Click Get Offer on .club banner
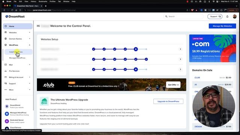This screenshot has width=240, height=135. pos(173,85)
